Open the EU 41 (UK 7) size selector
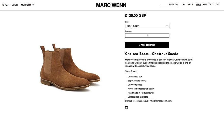The image size is (224, 115). [x=145, y=26]
